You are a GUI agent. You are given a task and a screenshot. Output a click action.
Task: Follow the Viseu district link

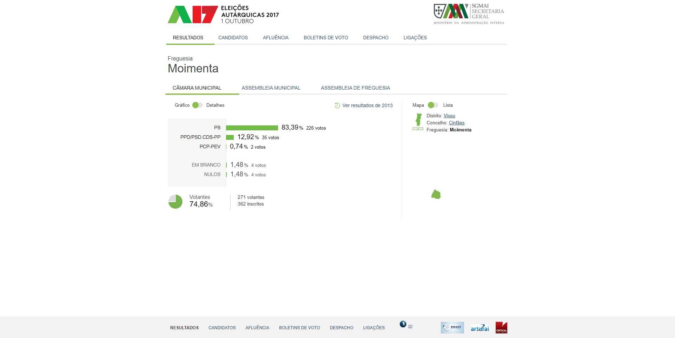tap(449, 116)
